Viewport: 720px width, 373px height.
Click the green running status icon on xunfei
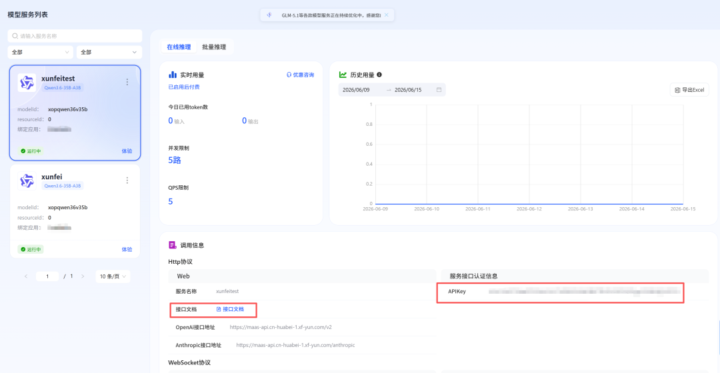[23, 250]
